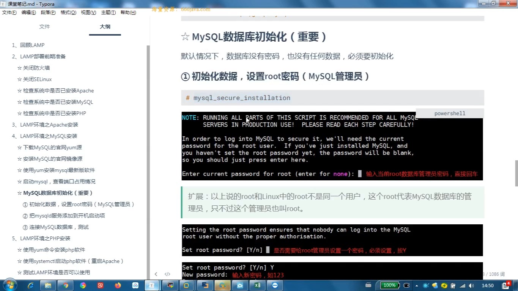The image size is (518, 291).
Task: Open the 文件(F) menu
Action: (9, 13)
